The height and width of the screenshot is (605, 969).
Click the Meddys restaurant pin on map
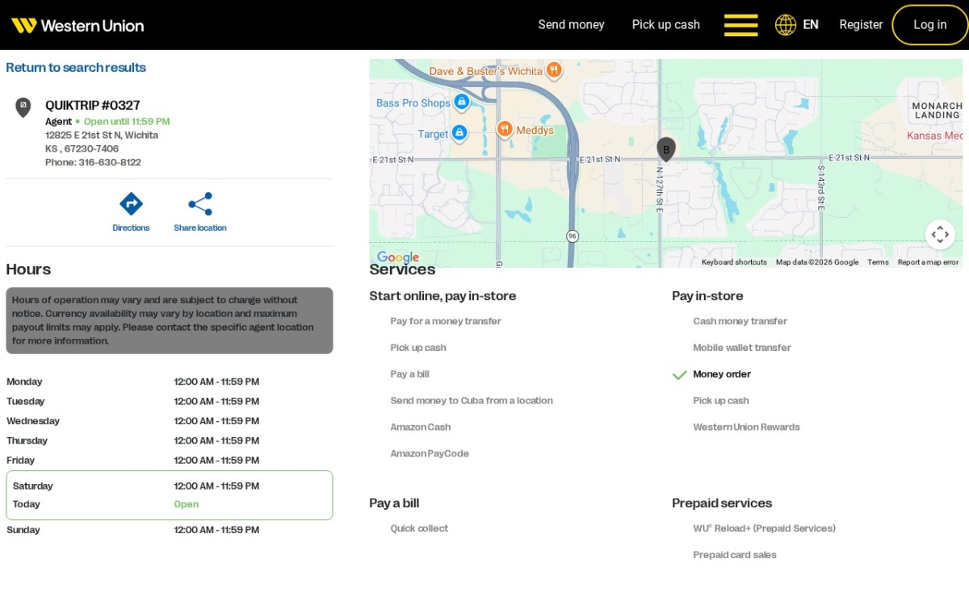pyautogui.click(x=505, y=129)
